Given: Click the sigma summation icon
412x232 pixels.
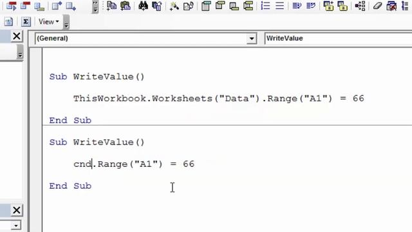Looking at the screenshot, I should pyautogui.click(x=26, y=21).
